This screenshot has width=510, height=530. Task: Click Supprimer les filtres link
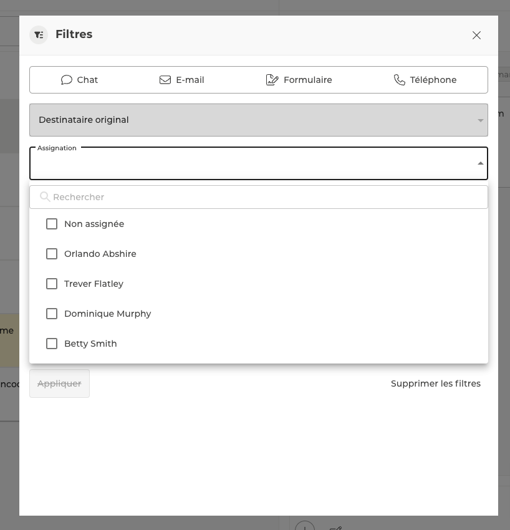[435, 383]
